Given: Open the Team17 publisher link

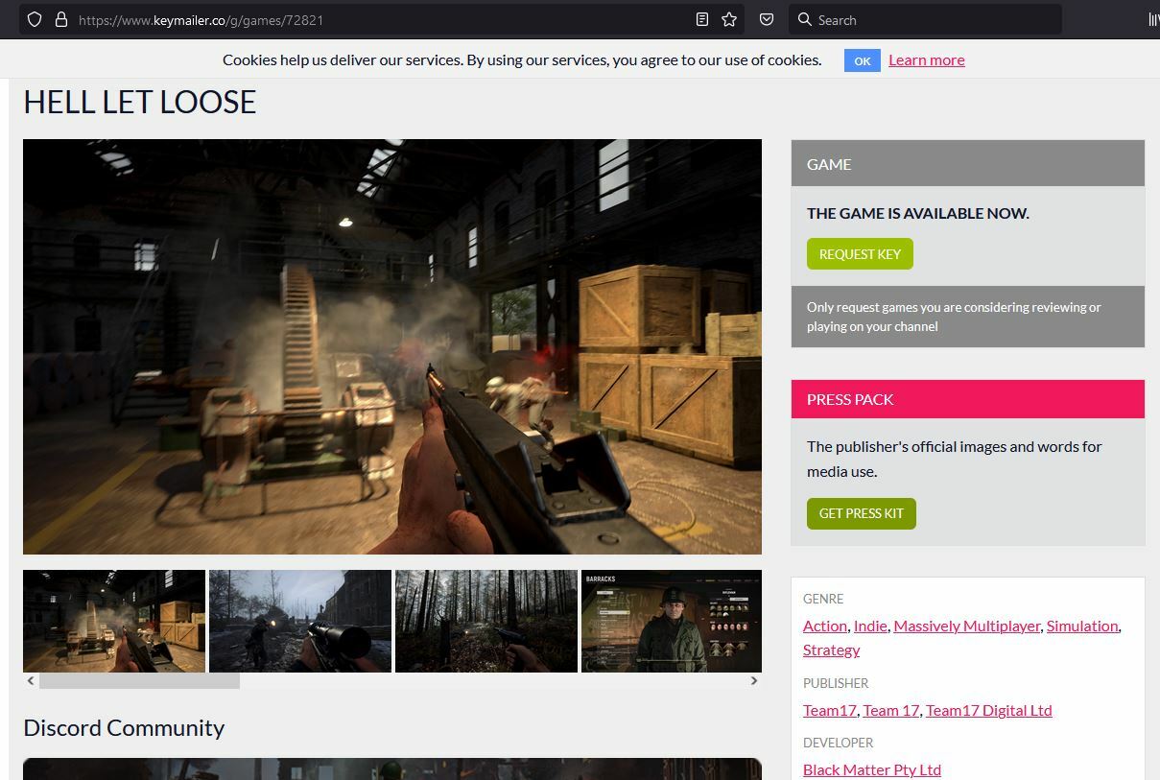Looking at the screenshot, I should (x=829, y=710).
